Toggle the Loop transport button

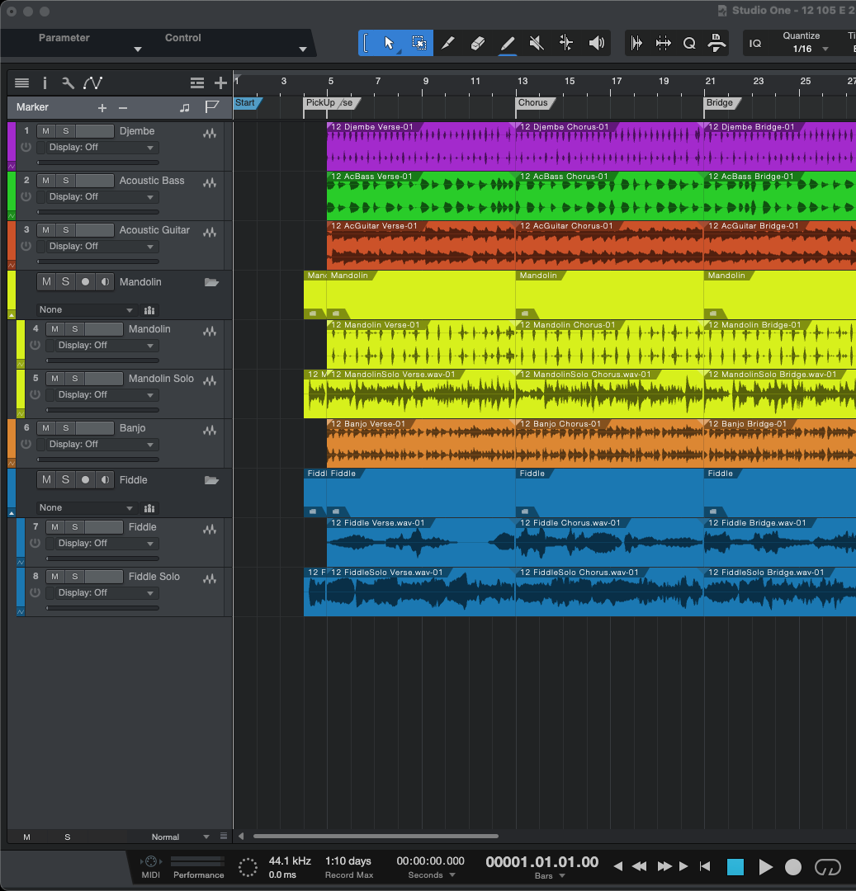[x=828, y=866]
